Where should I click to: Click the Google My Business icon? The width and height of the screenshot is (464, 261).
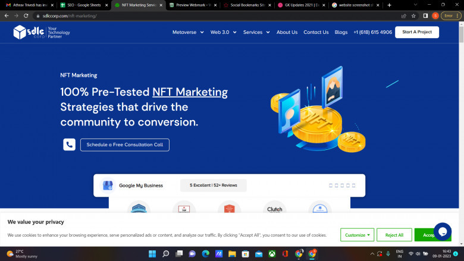pos(108,185)
